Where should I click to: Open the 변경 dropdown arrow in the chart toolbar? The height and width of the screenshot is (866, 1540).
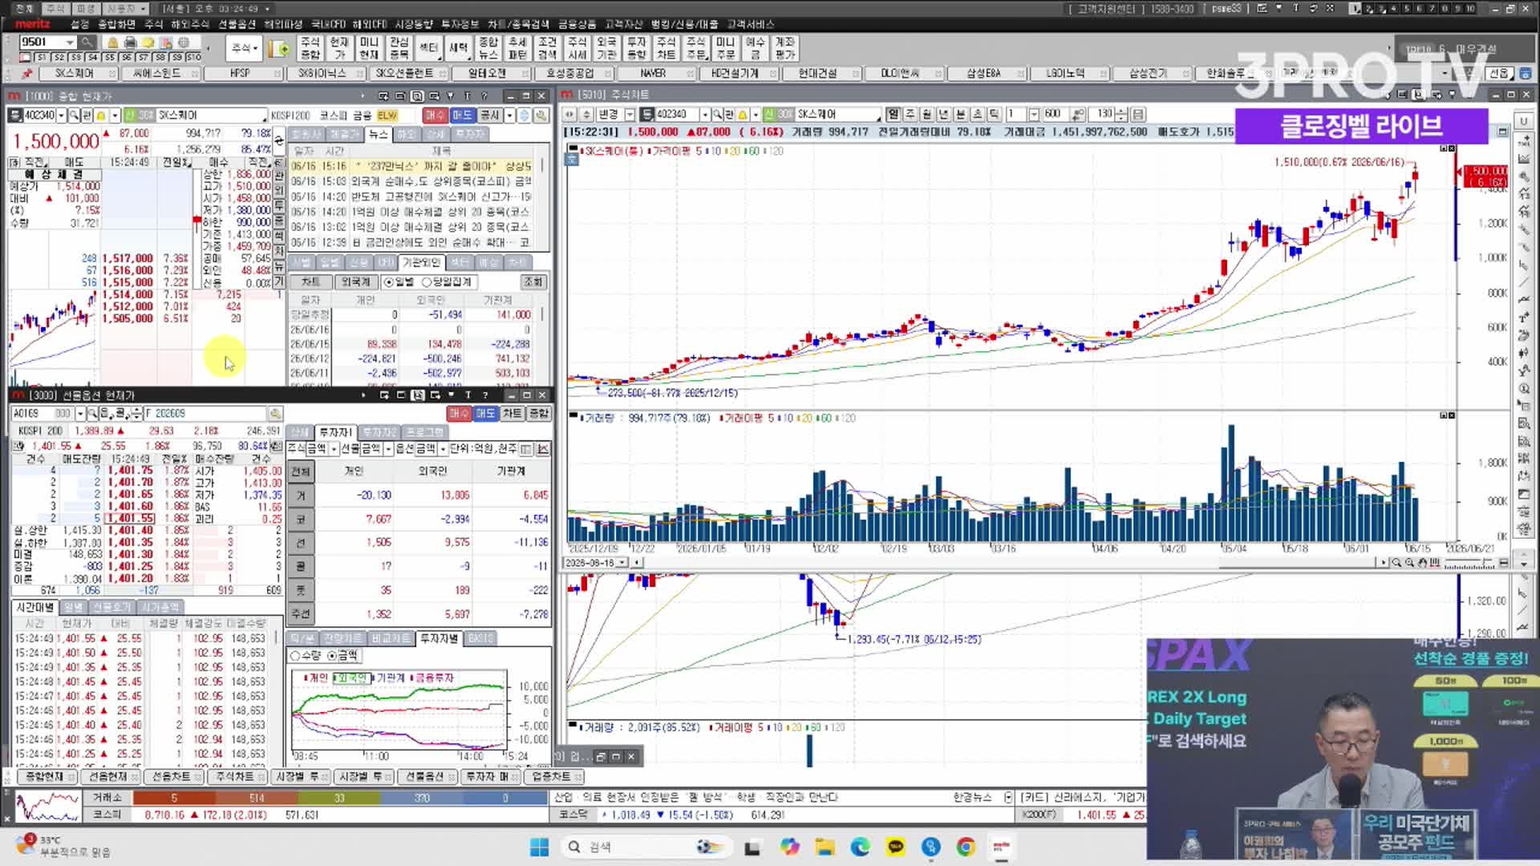coord(630,115)
